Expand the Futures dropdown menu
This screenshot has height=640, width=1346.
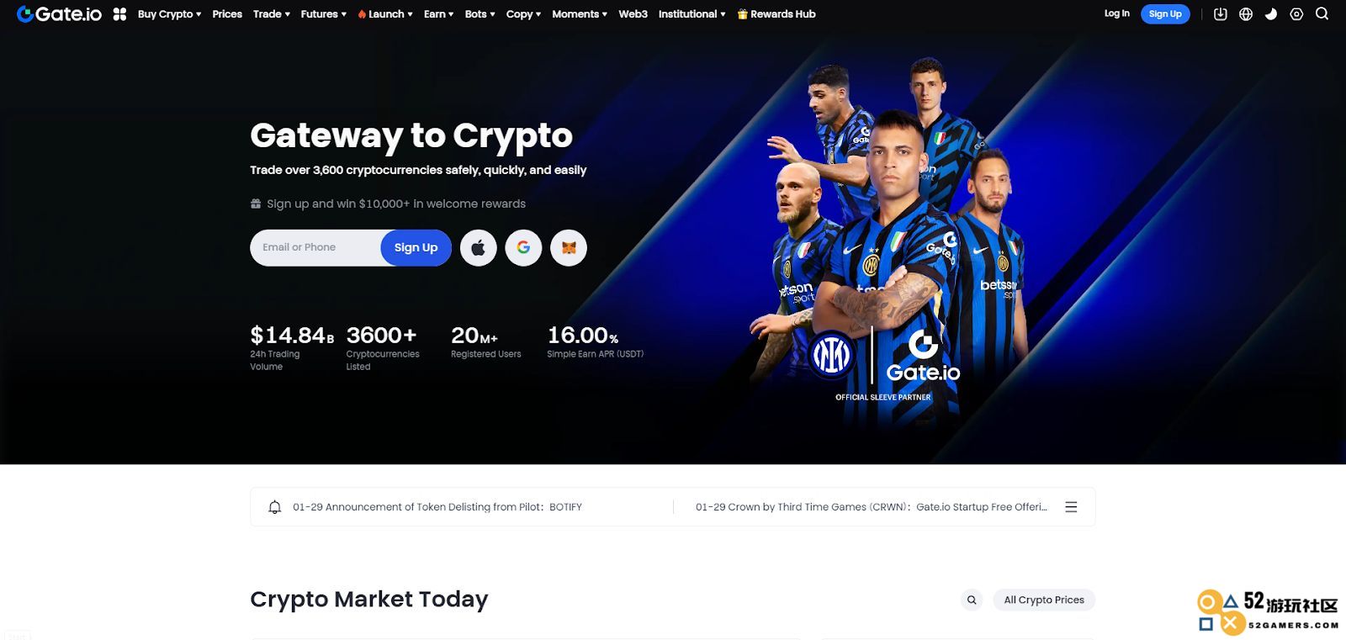coord(323,14)
